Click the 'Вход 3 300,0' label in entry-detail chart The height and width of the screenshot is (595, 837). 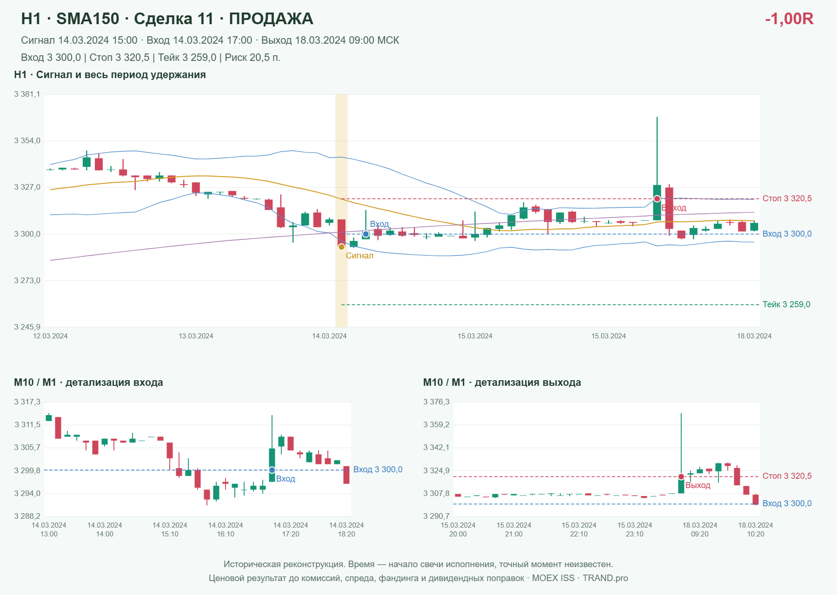[x=378, y=469]
